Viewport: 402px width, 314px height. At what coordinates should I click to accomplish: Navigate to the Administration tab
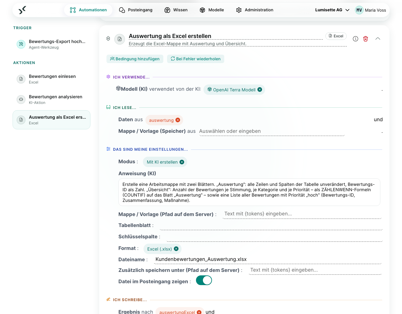point(255,10)
